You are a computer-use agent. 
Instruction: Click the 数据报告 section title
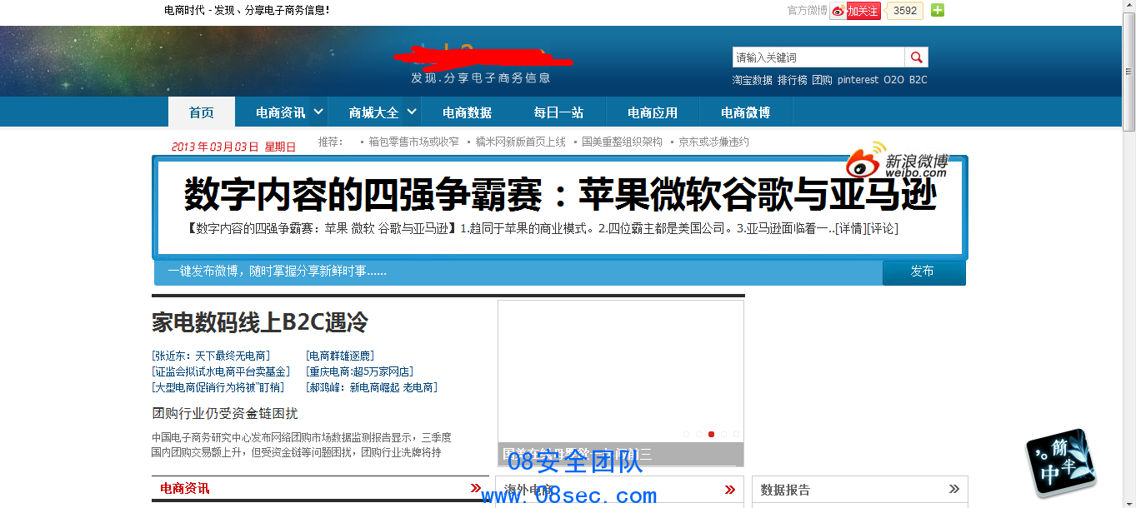pos(785,490)
